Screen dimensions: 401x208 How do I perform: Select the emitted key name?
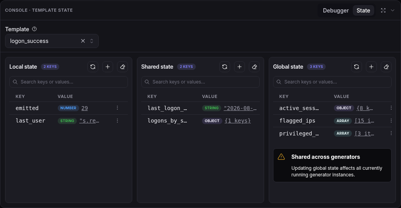[x=27, y=108]
